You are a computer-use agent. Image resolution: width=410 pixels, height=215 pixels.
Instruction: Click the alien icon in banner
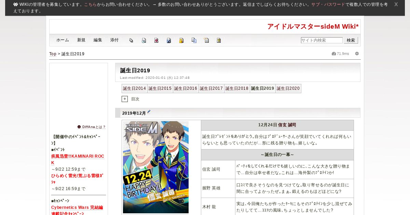point(16,4)
